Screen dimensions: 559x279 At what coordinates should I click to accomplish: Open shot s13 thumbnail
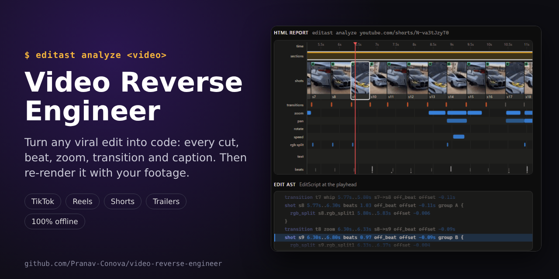tap(438, 81)
